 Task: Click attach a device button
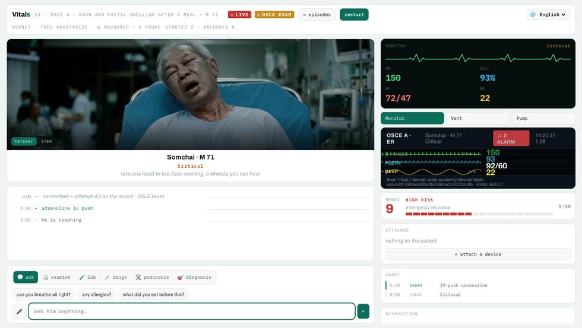pyautogui.click(x=477, y=254)
